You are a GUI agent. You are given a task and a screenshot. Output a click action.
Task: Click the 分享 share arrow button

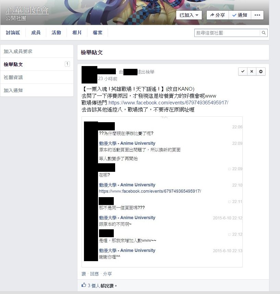point(218,15)
